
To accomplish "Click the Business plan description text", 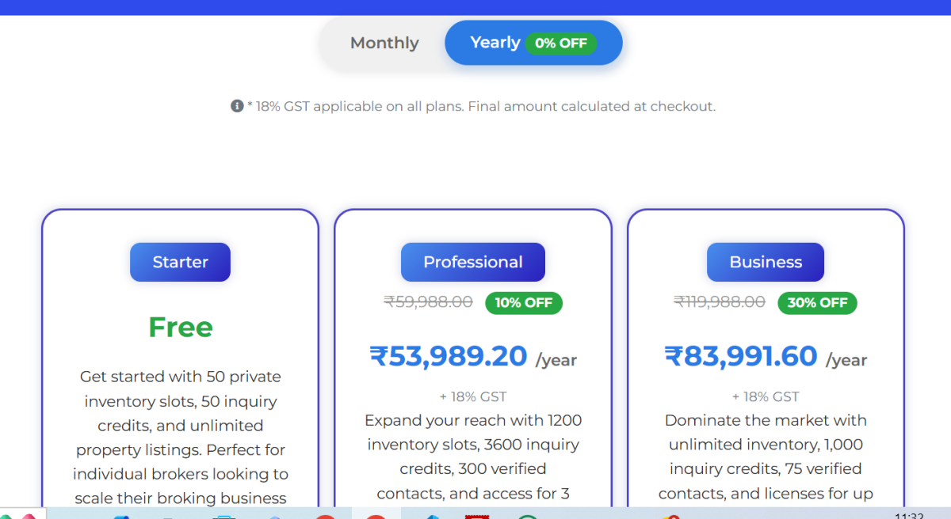I will (x=766, y=456).
